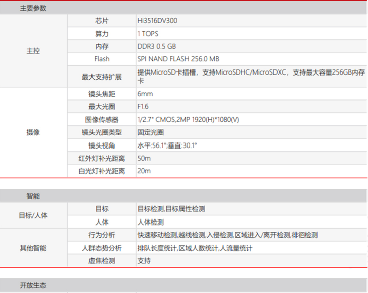This screenshot has width=368, height=293.
Task: Click the 1 TOPS value
Action: (147, 34)
